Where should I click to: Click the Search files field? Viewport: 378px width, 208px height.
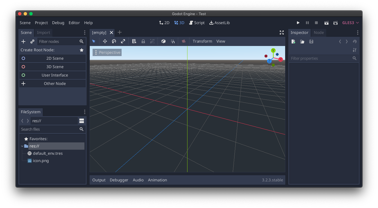52,129
